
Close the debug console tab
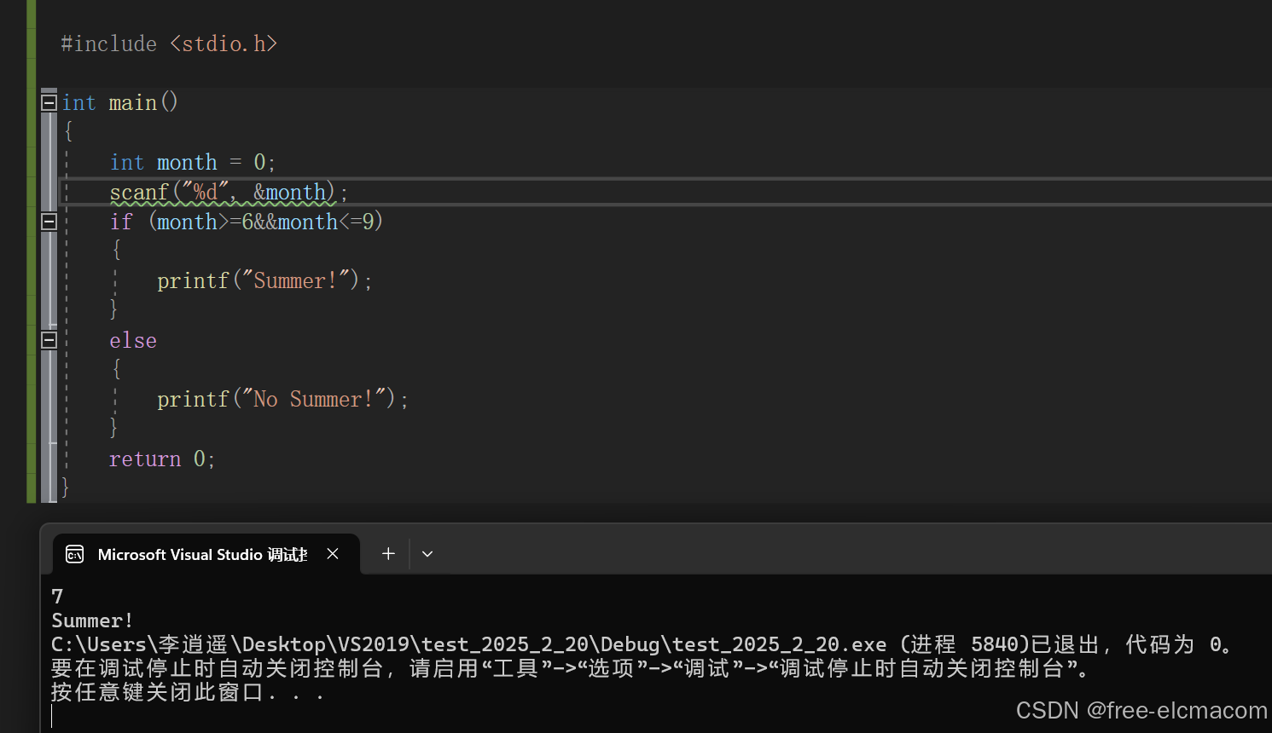(x=333, y=554)
